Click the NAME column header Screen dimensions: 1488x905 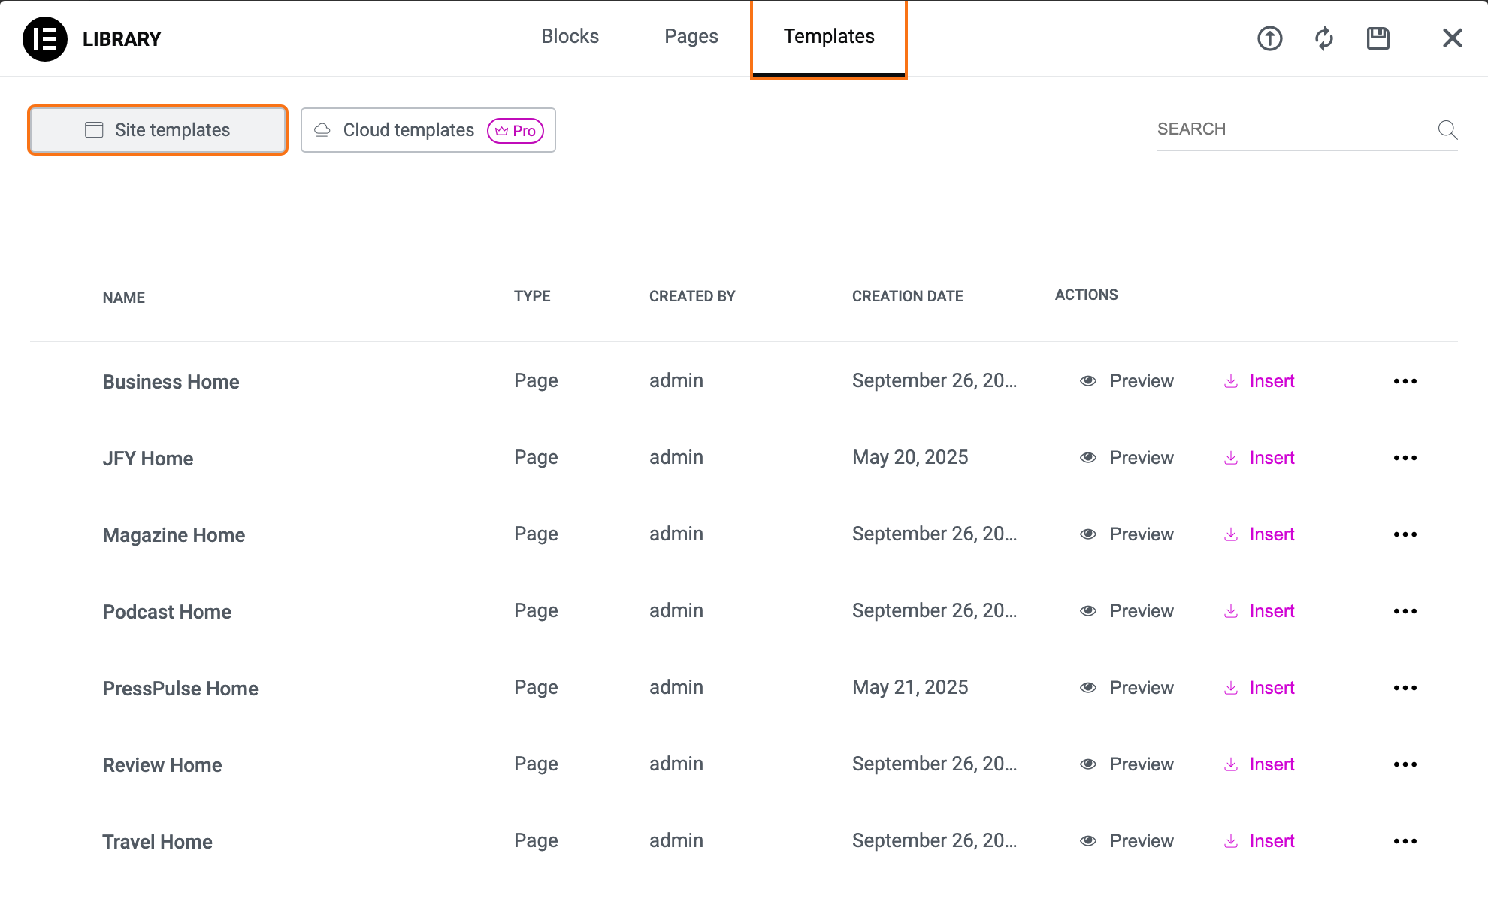124,298
